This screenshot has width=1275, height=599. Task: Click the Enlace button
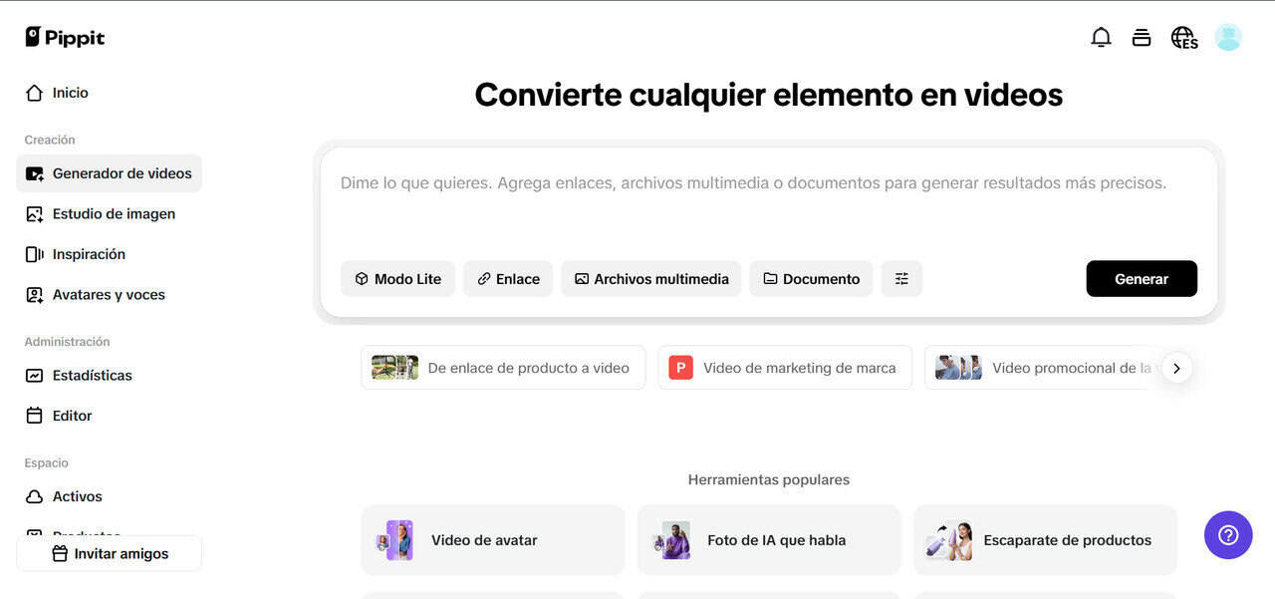508,279
